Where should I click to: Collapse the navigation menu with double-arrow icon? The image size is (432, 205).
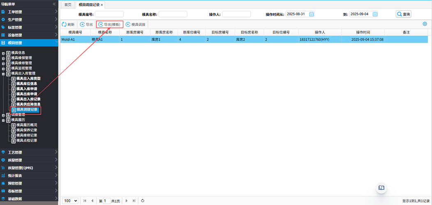coord(54,4)
